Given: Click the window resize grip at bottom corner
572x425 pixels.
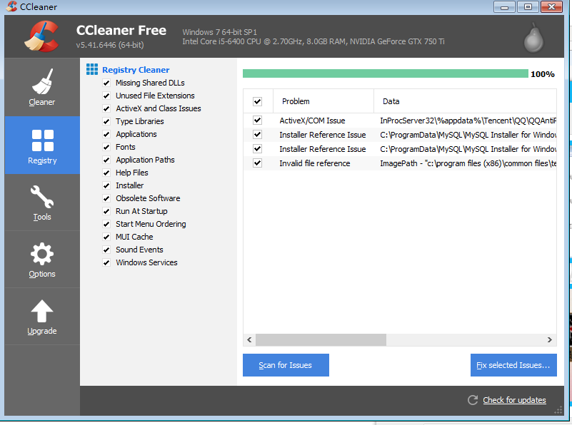Looking at the screenshot, I should tap(558, 411).
